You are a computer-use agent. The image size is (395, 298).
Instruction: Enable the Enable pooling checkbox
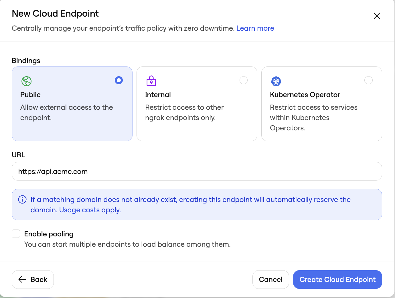pos(16,234)
